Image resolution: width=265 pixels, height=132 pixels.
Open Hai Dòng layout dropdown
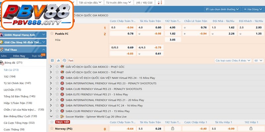click(x=253, y=9)
